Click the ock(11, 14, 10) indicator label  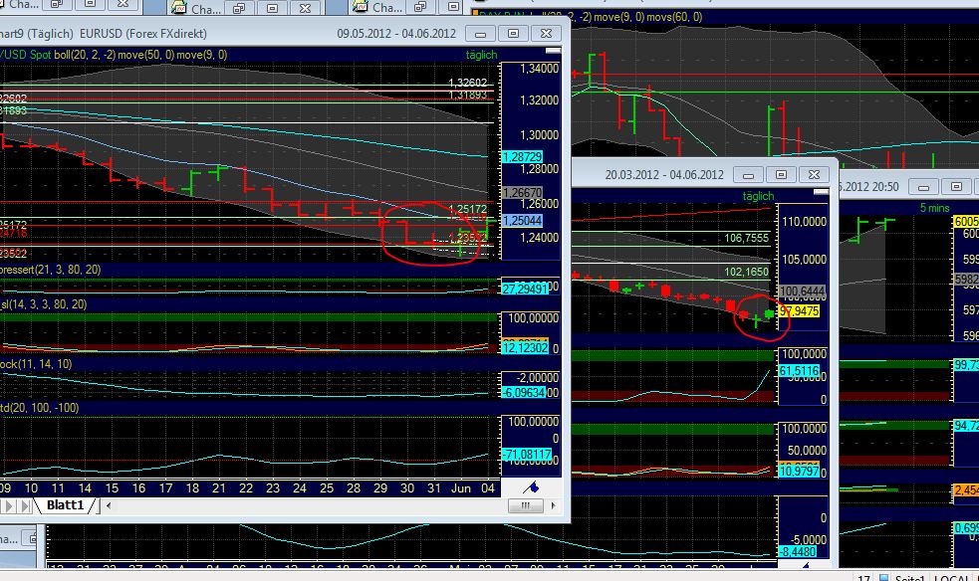(36, 364)
